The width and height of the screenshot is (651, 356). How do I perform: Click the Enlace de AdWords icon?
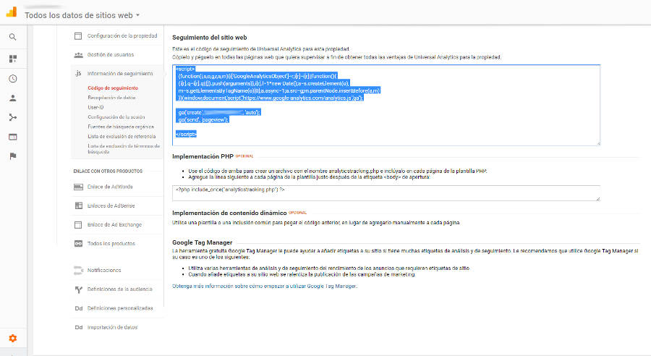78,187
